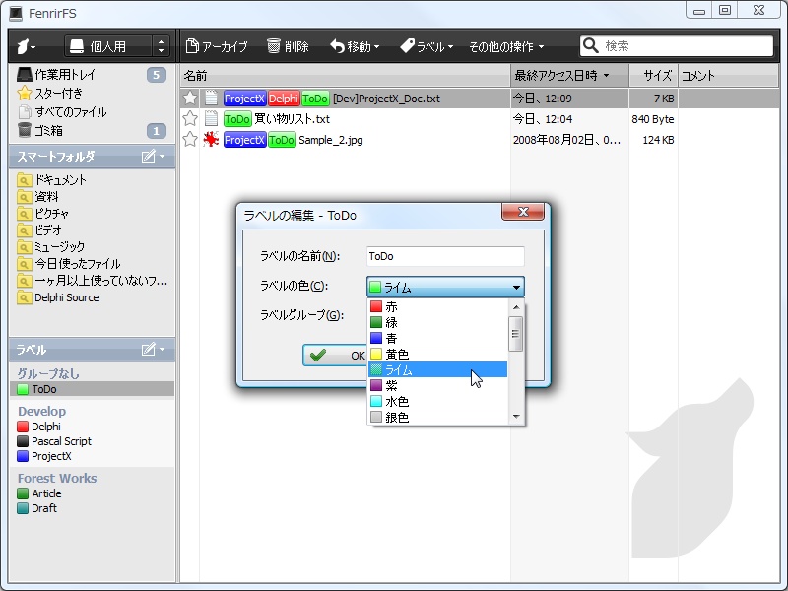Screen dimensions: 788x591
Task: Sort by the 名前 column header
Action: click(346, 76)
